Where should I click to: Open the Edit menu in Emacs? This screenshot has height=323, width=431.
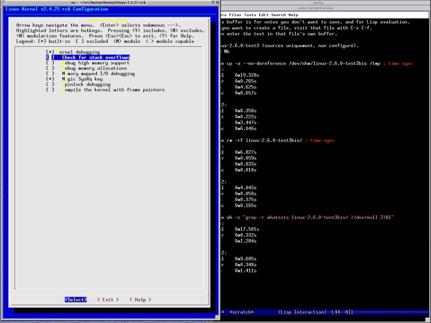(x=263, y=15)
